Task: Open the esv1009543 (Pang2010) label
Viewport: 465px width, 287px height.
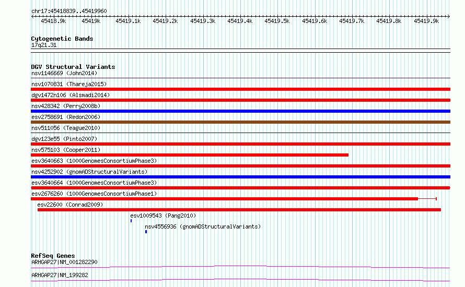Action: click(x=163, y=216)
